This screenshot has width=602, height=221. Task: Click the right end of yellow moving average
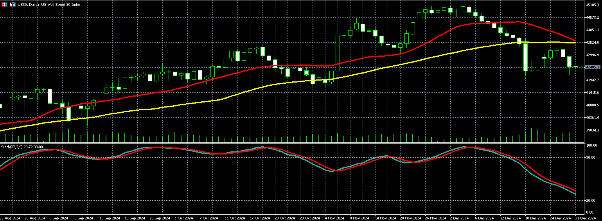pos(575,43)
